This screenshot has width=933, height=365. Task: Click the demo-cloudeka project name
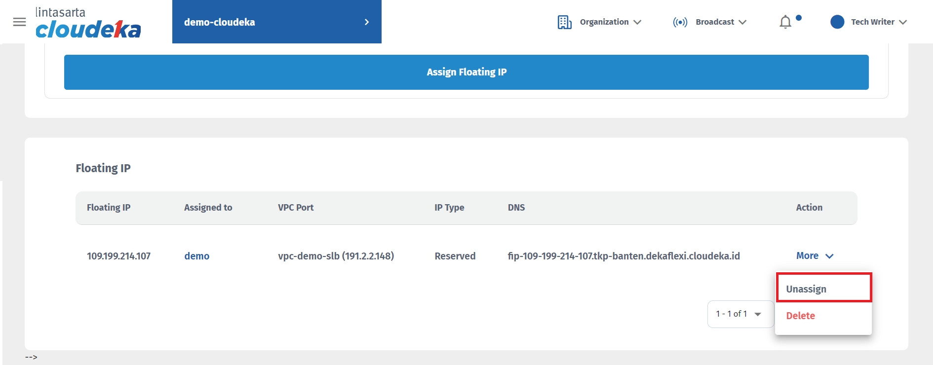220,22
